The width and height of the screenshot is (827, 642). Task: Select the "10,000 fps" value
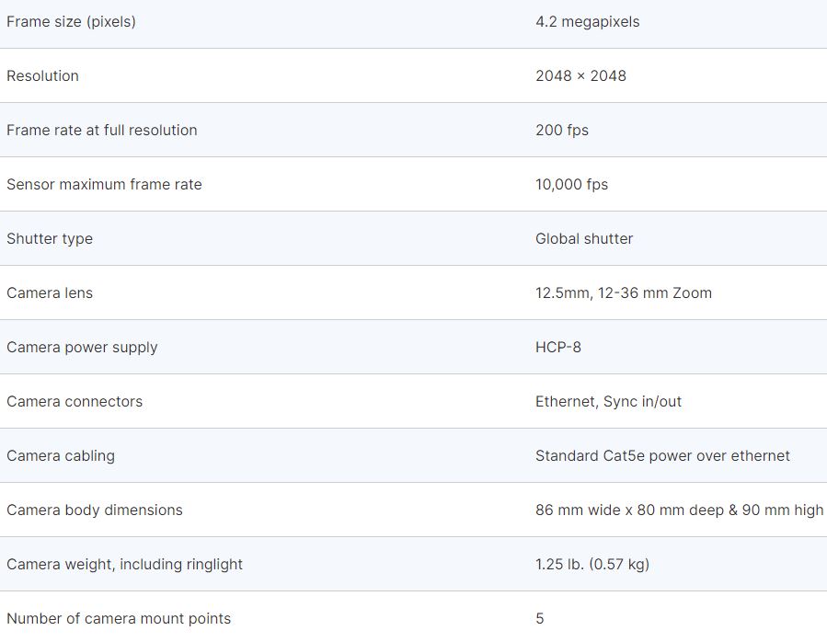pos(571,184)
